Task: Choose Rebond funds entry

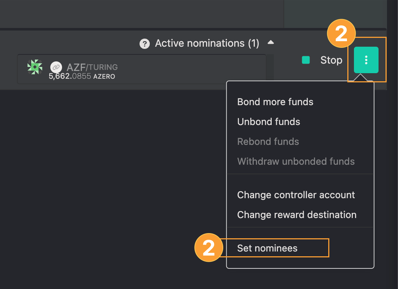Action: 268,142
